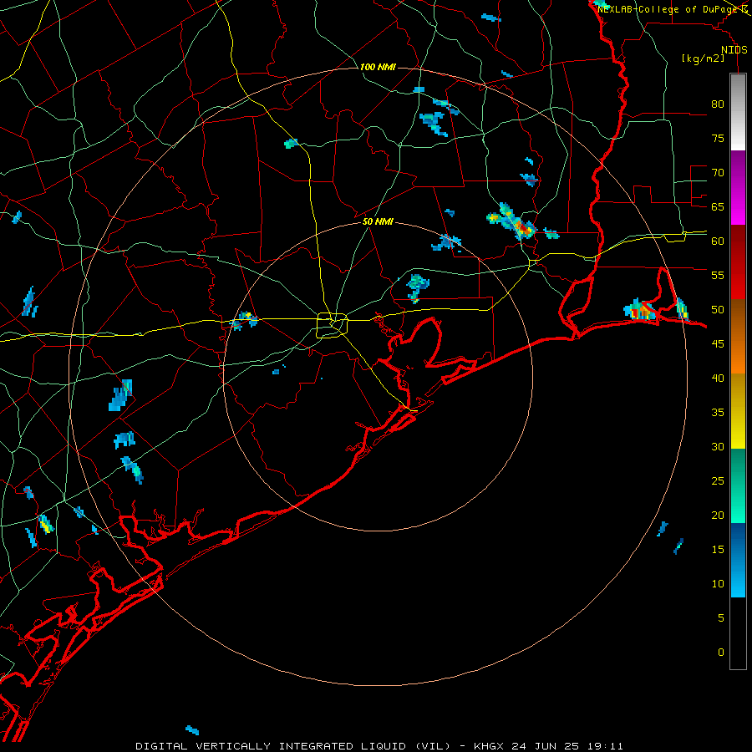Click the green segment of the color bar

tap(738, 485)
